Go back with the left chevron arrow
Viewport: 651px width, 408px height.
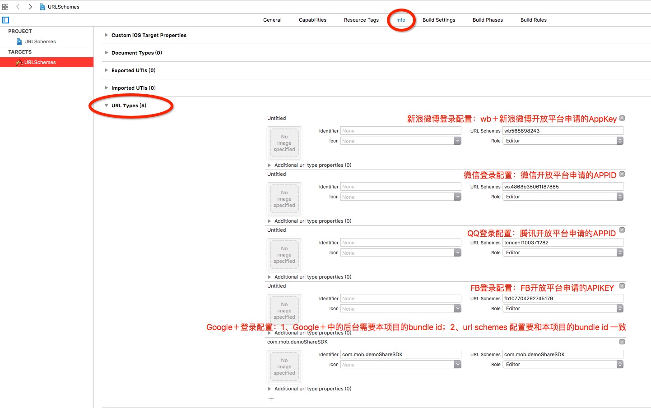(18, 7)
